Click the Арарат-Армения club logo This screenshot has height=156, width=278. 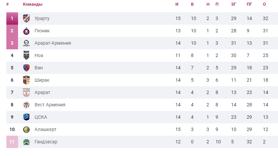(x=26, y=43)
